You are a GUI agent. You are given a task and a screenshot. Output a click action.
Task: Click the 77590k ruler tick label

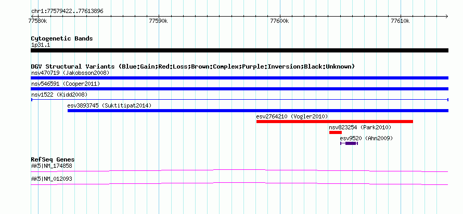tap(159, 21)
